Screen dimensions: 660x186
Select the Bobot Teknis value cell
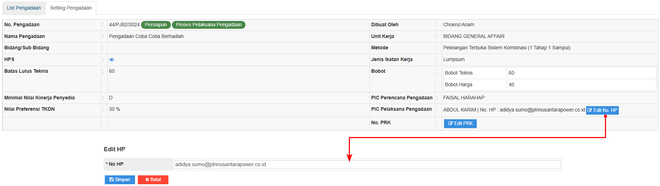[581, 73]
